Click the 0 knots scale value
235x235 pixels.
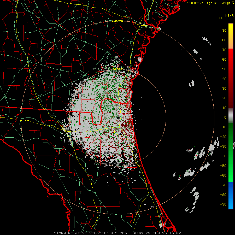point(225,118)
